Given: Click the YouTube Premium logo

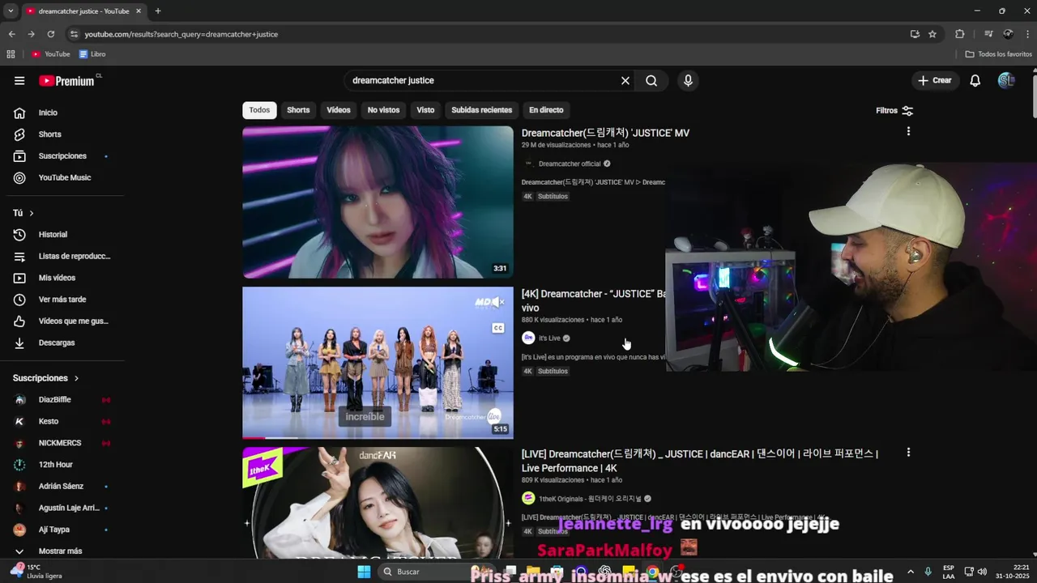Looking at the screenshot, I should [x=66, y=81].
